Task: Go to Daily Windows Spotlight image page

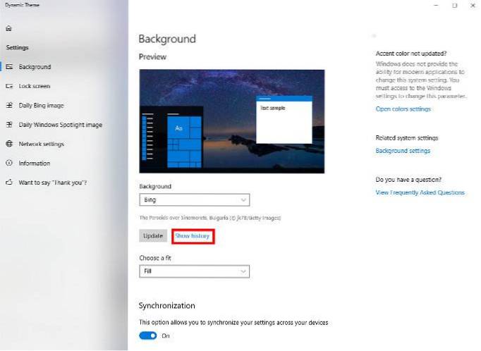Action: click(60, 125)
